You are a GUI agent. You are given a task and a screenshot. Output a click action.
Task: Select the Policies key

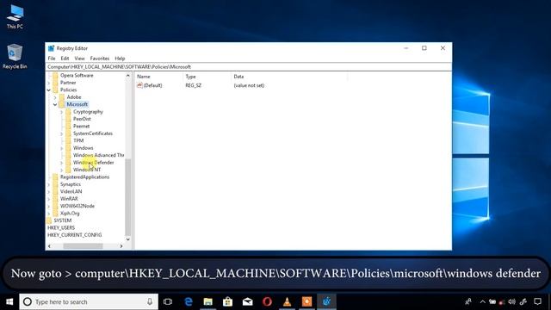pos(68,90)
